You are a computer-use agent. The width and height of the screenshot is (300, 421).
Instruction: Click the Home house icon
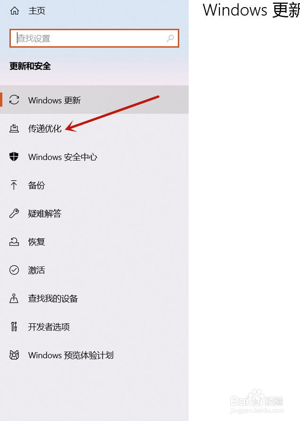pos(15,11)
